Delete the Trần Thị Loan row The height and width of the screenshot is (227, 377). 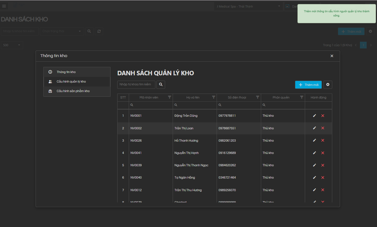click(x=323, y=128)
